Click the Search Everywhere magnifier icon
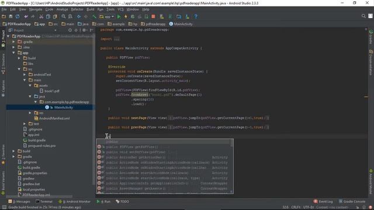Screen dimensions: 374x210 pos(363,16)
